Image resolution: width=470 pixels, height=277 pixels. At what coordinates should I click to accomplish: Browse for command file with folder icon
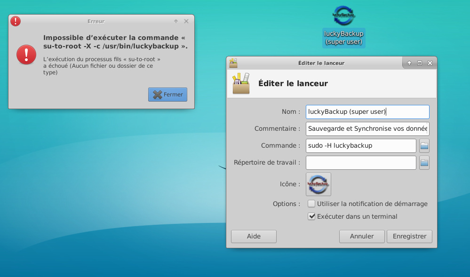424,146
